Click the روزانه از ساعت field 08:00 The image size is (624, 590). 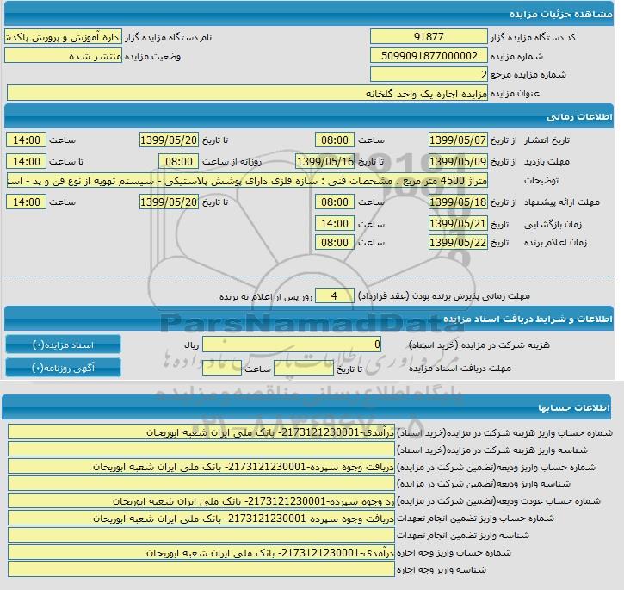tap(179, 161)
